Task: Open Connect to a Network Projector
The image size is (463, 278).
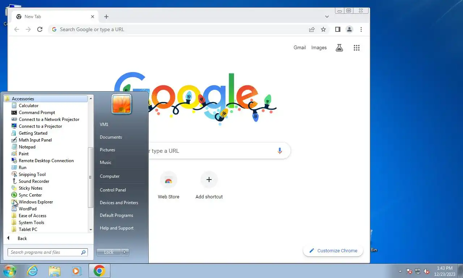Action: 49,119
